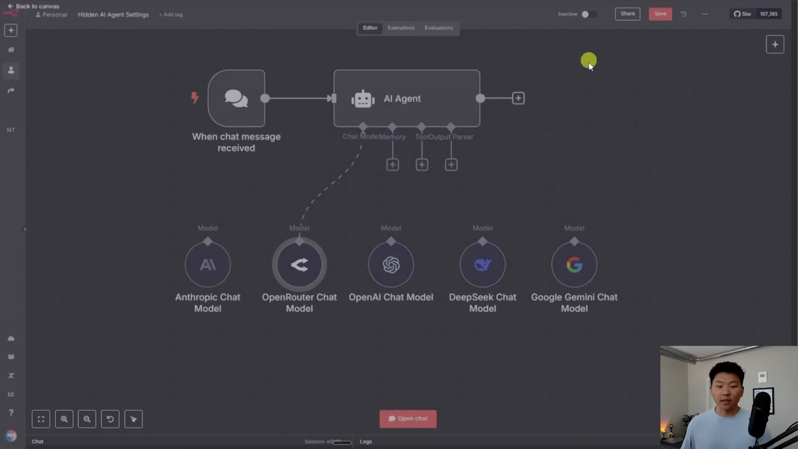Click the Google Gemini node Model connector diamond

(x=574, y=241)
